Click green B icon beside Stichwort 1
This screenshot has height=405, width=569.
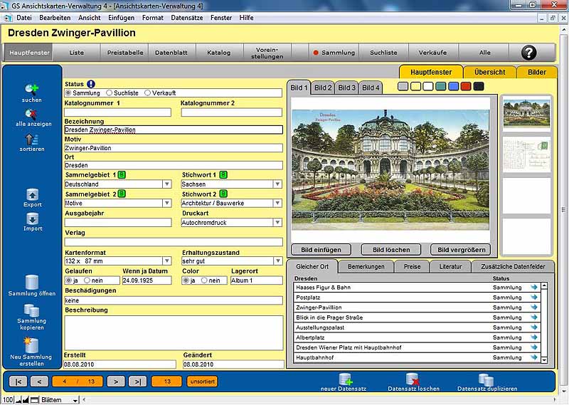click(x=223, y=174)
